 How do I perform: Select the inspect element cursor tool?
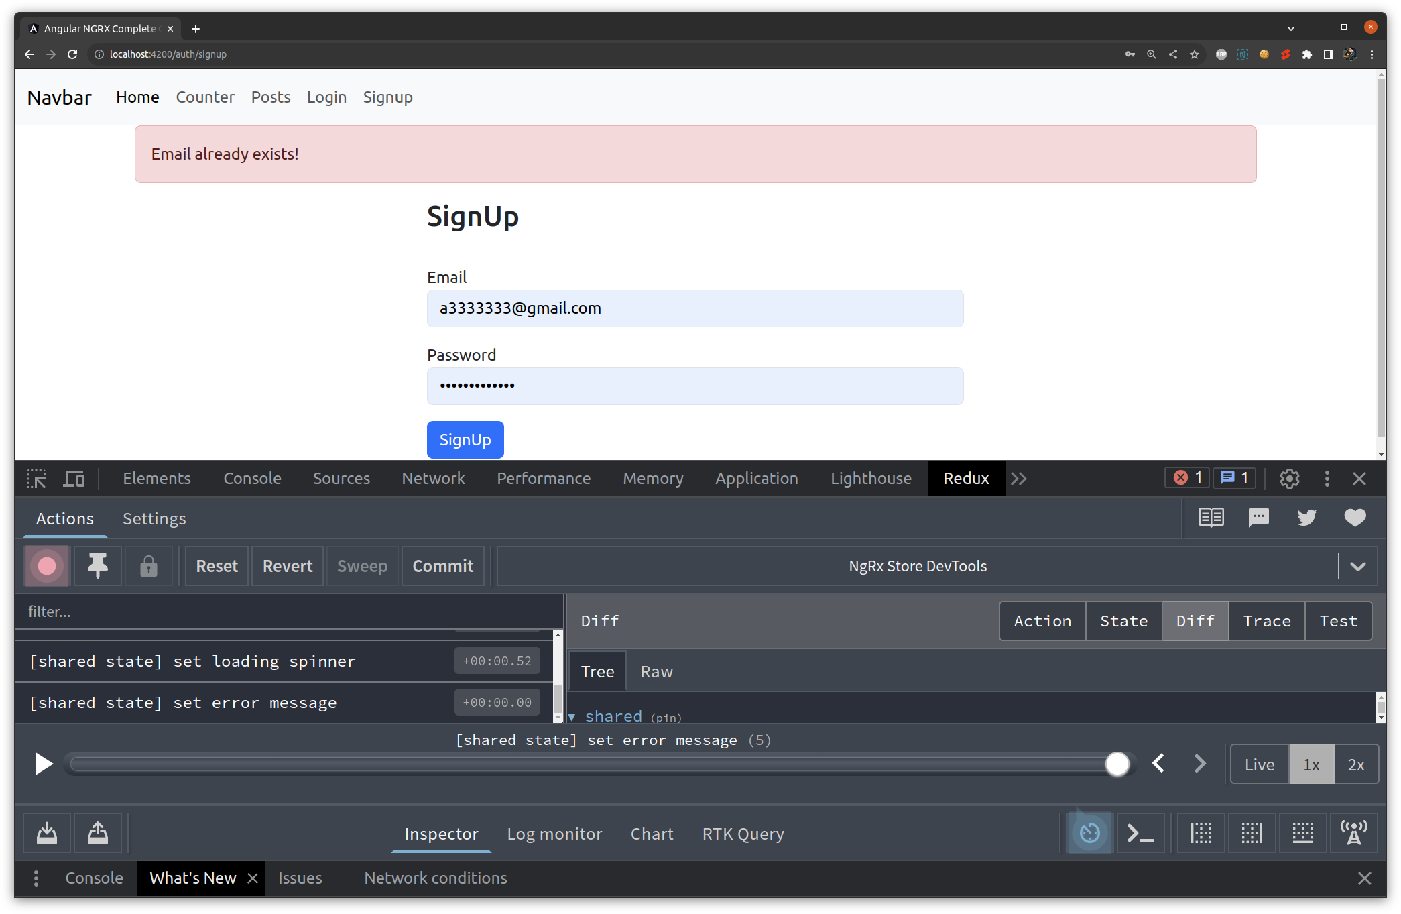pos(36,478)
